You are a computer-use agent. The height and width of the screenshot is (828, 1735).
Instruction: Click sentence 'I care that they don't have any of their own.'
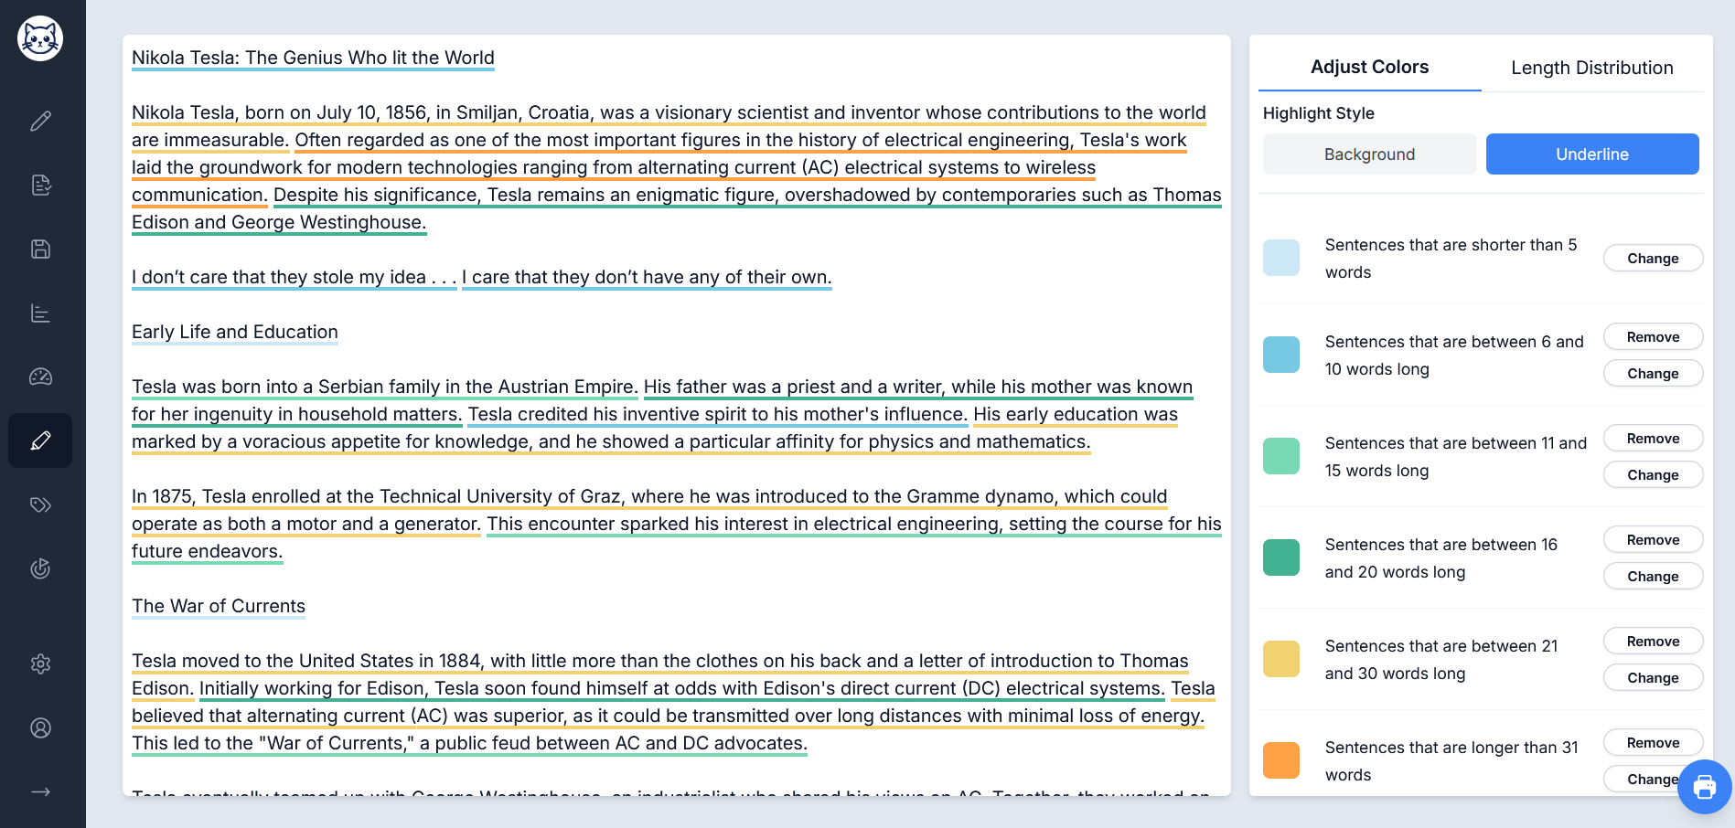pos(647,277)
